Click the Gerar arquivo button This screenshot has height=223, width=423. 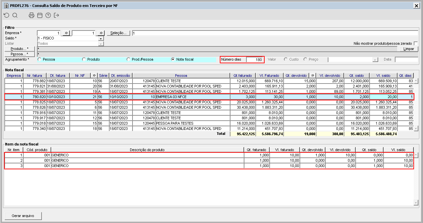tap(23, 216)
